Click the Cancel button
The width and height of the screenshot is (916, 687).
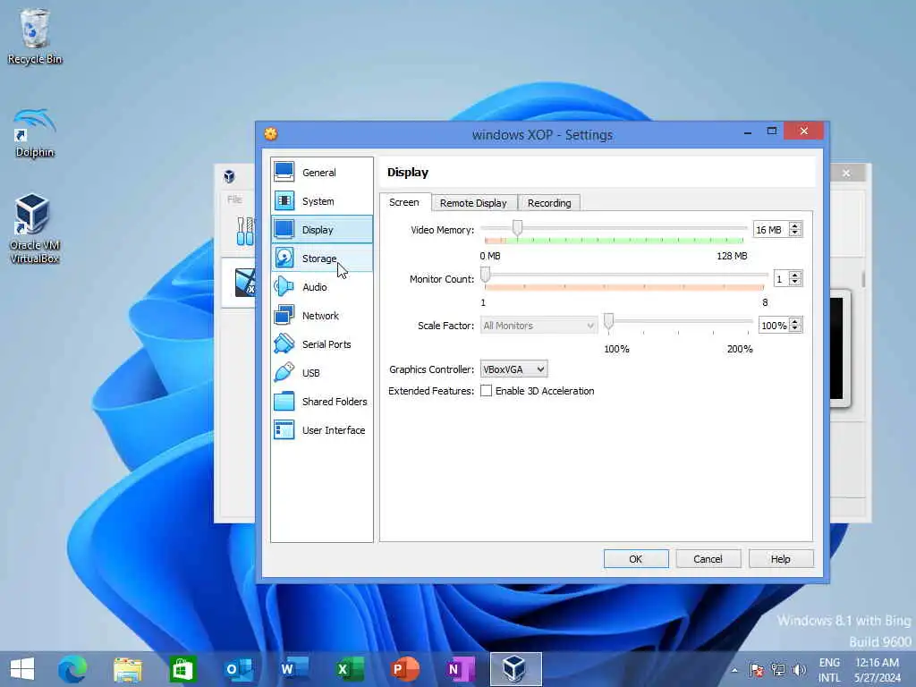tap(708, 559)
